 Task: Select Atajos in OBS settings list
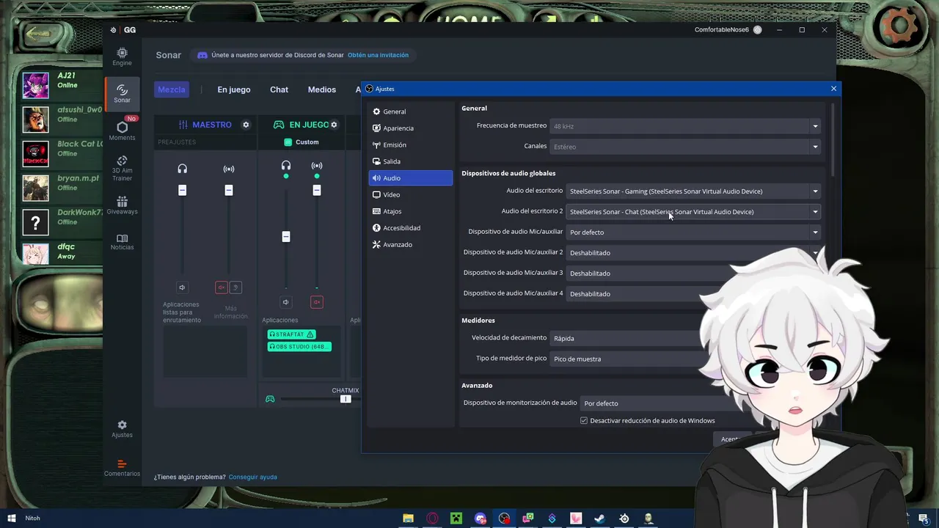pos(410,211)
